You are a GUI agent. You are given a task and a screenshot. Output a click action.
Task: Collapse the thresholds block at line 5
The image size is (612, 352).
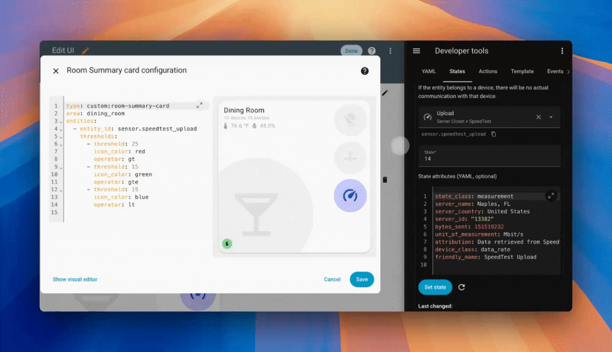(61, 137)
